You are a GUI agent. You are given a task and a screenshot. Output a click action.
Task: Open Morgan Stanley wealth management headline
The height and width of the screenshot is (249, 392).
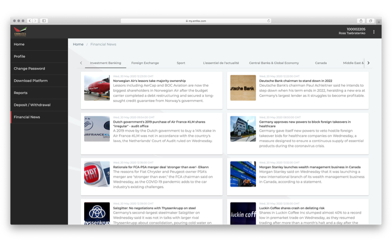(310, 167)
